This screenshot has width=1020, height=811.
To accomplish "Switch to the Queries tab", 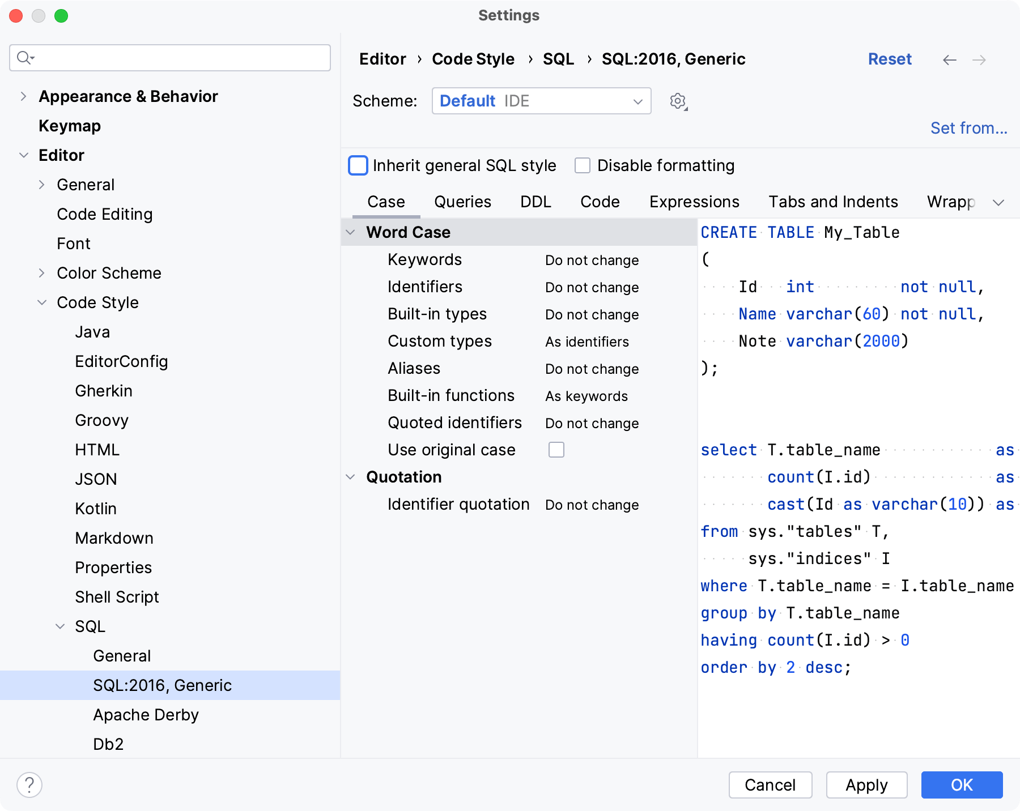I will tap(462, 202).
